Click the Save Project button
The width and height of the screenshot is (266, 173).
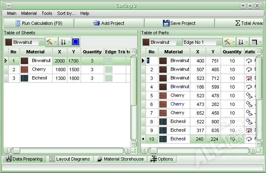point(179,23)
